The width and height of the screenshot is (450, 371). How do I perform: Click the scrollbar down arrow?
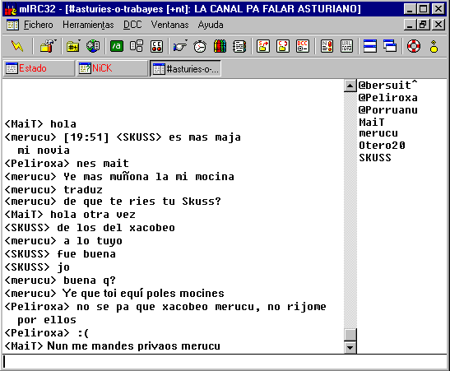tap(350, 347)
